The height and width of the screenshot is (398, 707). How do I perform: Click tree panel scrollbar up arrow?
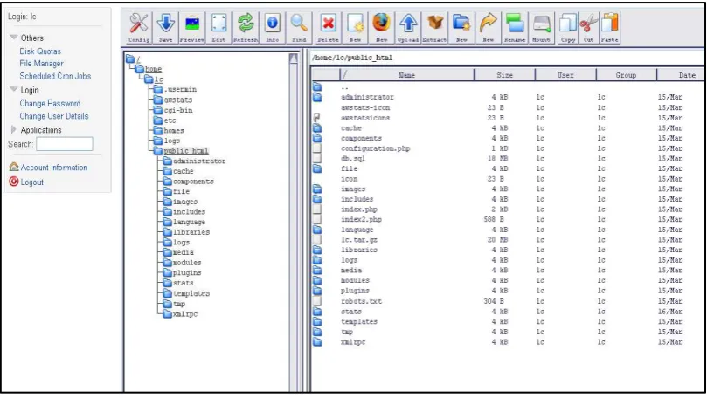(x=294, y=58)
